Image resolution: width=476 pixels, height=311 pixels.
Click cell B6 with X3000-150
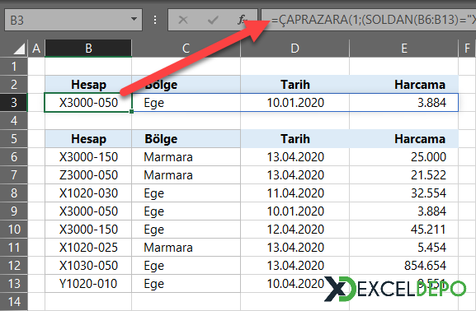coord(88,157)
